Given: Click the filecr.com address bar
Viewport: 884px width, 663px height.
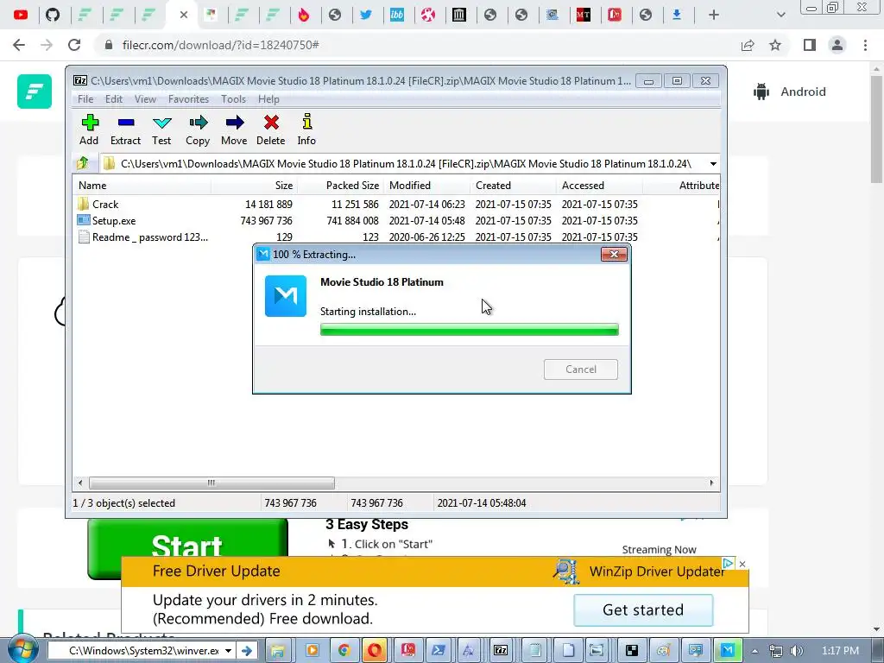Looking at the screenshot, I should [417, 45].
